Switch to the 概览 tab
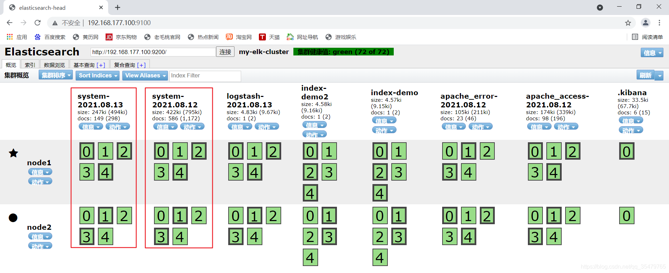This screenshot has height=273, width=669. point(11,65)
